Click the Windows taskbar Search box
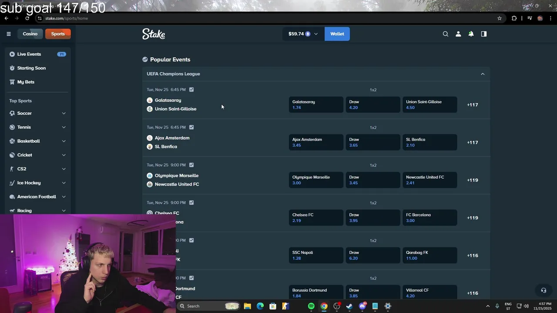The image size is (557, 313). click(x=209, y=306)
